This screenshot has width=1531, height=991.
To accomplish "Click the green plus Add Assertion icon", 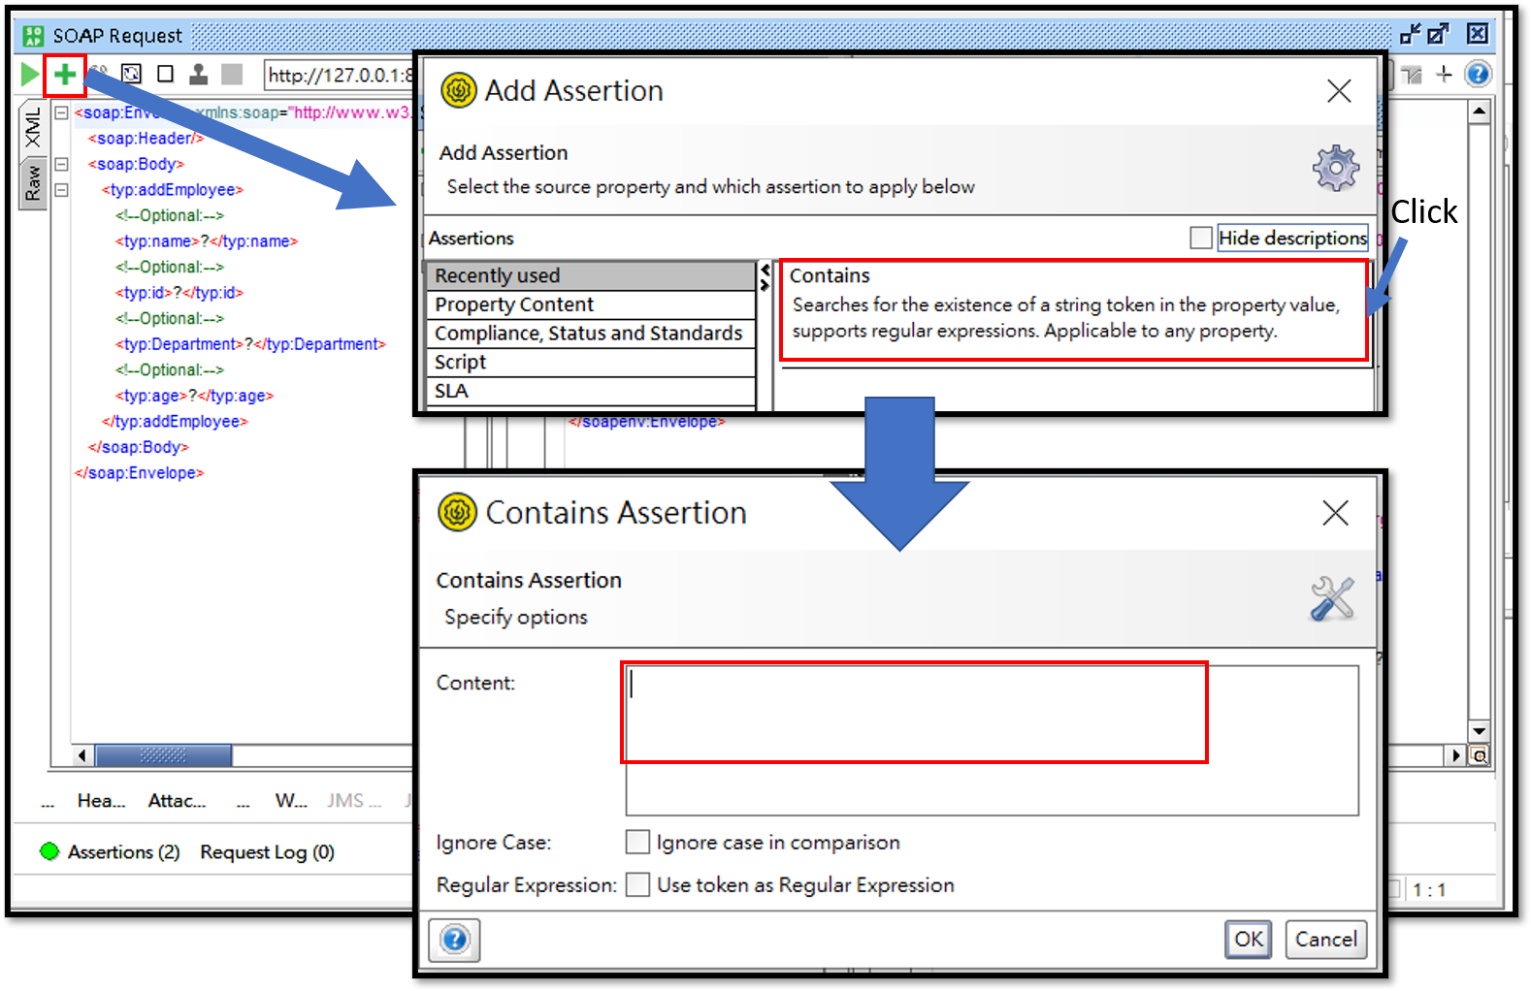I will tap(65, 74).
